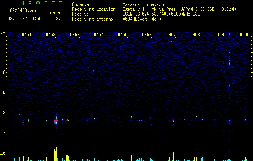The height and width of the screenshot is (161, 253).
Task: Click receiver ICOM IC-575 frequency text
Action: pos(161,14)
